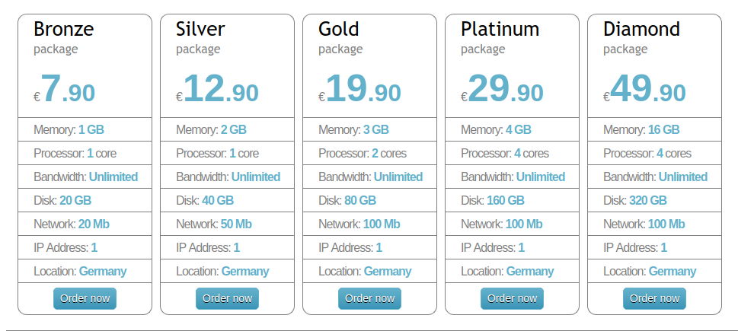Screen dimensions: 738x331
Task: Order the Bronze package
Action: (85, 298)
